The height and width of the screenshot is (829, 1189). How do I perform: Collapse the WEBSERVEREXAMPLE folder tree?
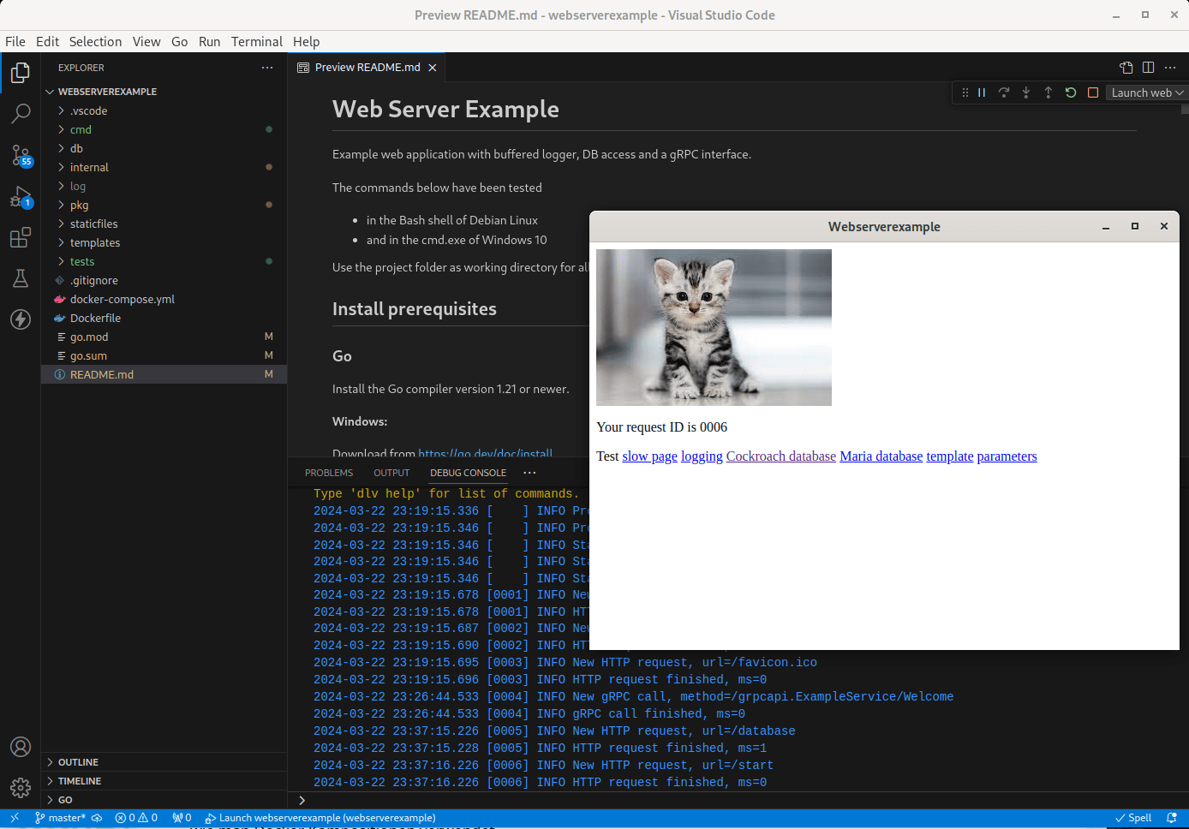(x=50, y=92)
